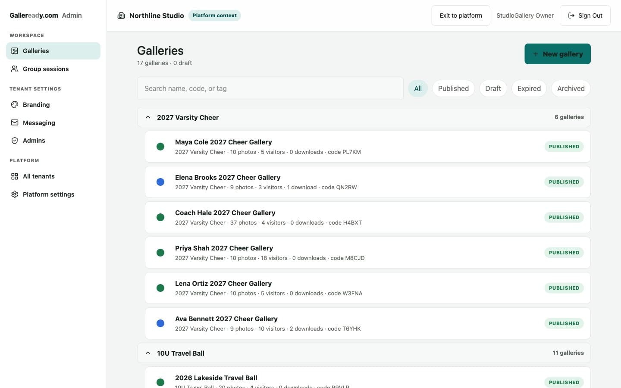Viewport: 621px width, 388px height.
Task: Click the Admins shield icon
Action: point(15,141)
